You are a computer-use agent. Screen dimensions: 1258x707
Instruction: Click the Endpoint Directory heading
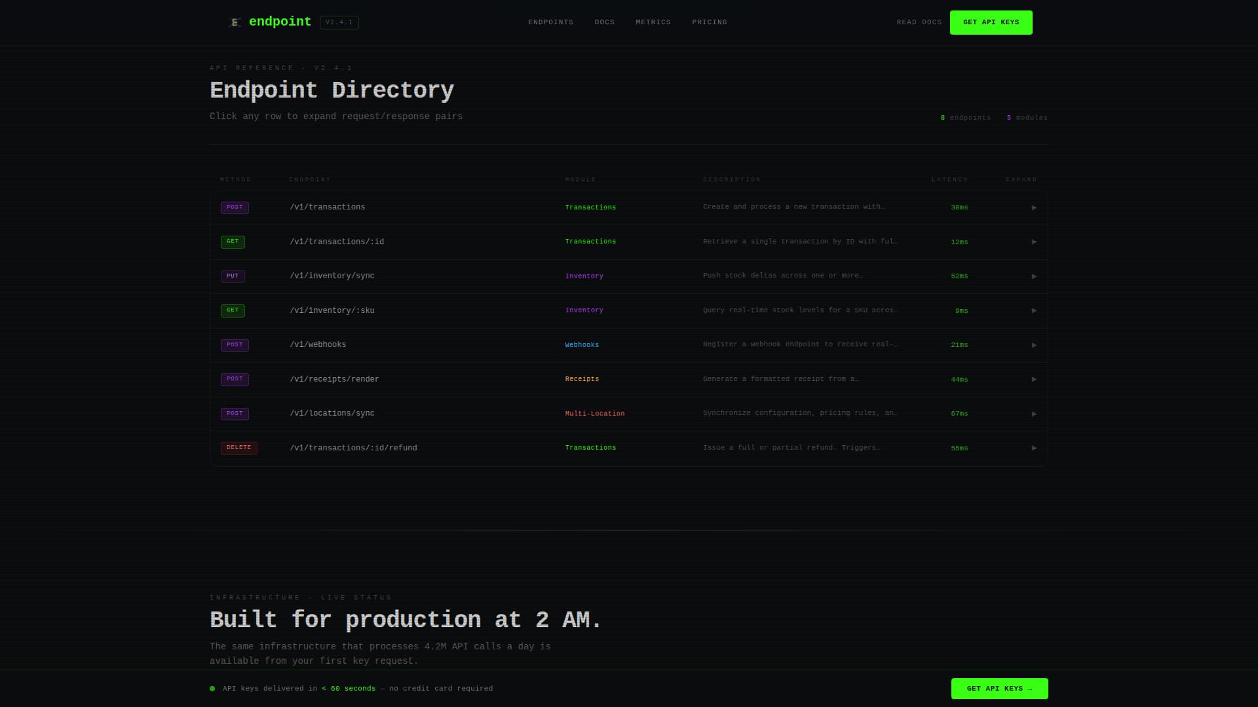pos(332,90)
